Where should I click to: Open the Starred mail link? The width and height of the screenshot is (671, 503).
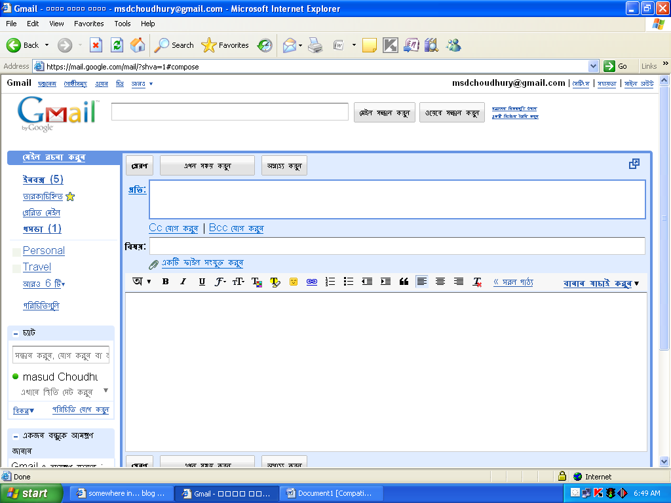[x=43, y=196]
